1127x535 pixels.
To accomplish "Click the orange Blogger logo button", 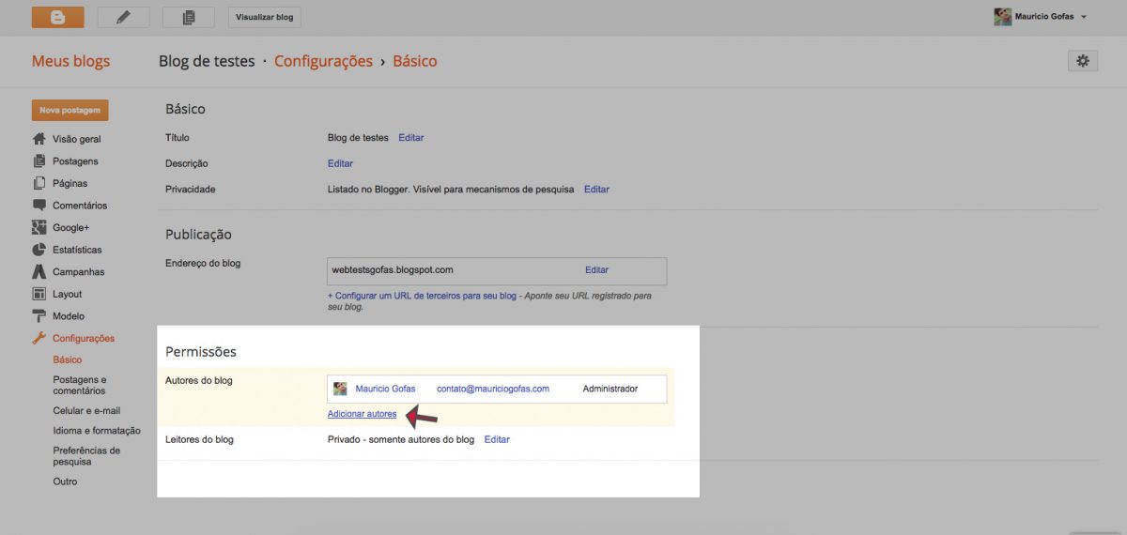I will coord(57,17).
